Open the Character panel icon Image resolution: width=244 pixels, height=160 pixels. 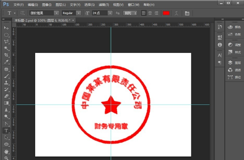pos(220,55)
